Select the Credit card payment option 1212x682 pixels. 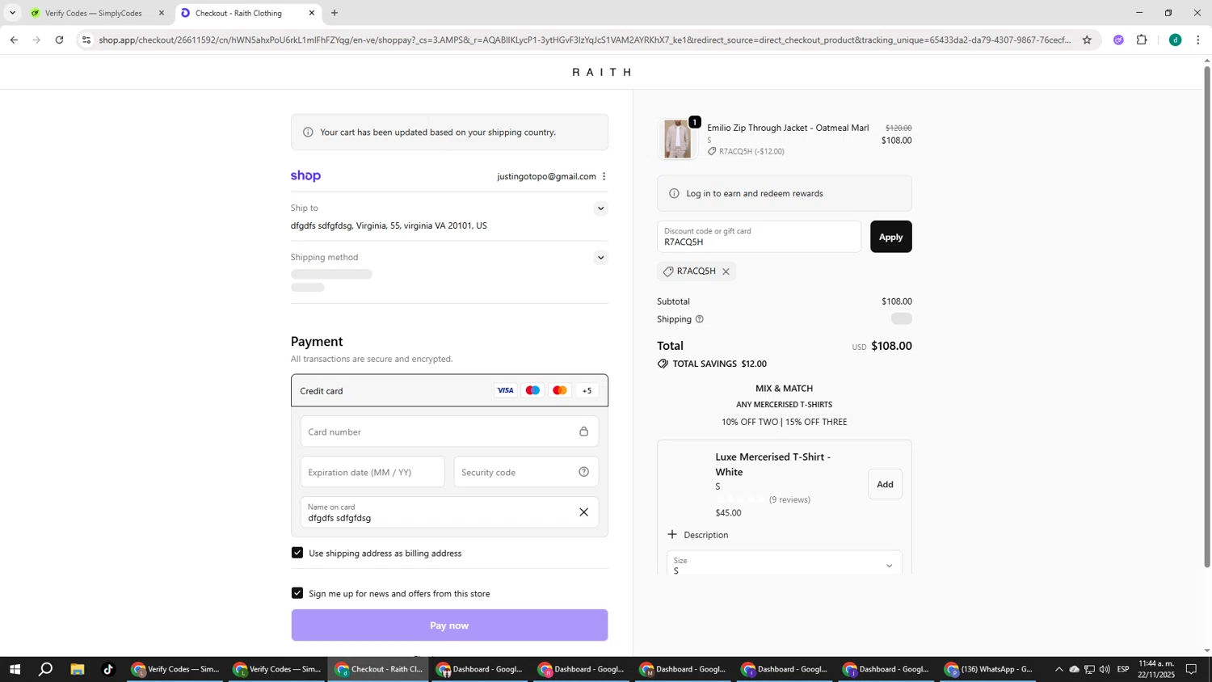(449, 390)
